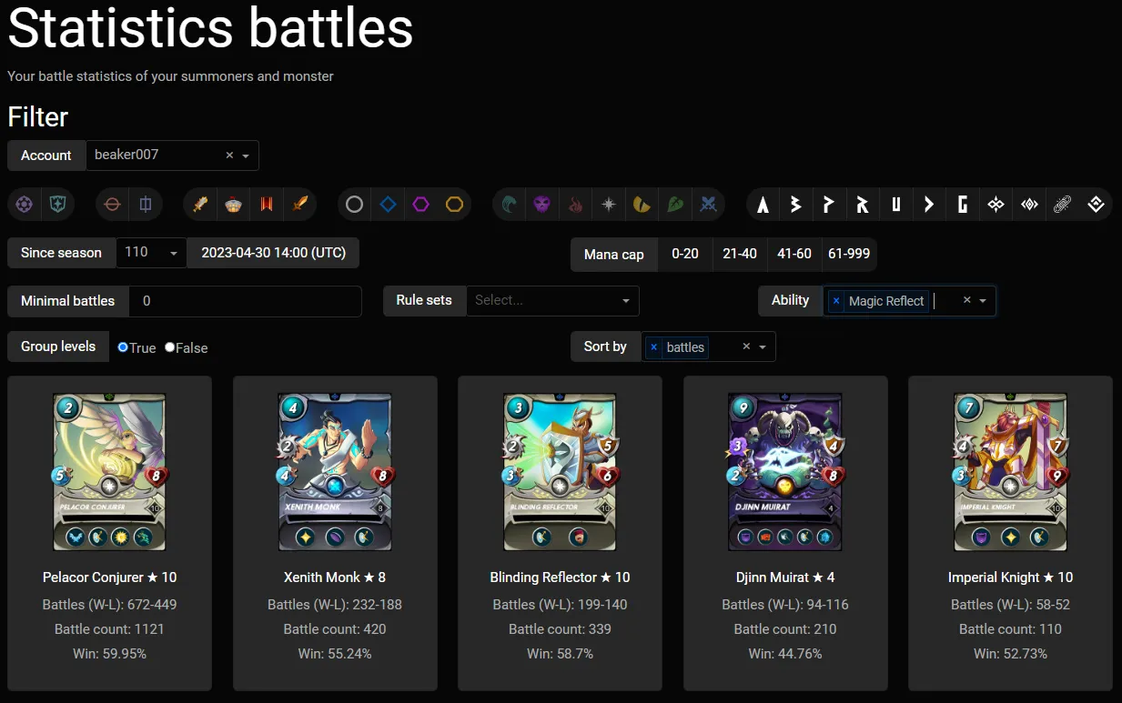
Task: Select mana cap 0-20
Action: click(x=685, y=254)
